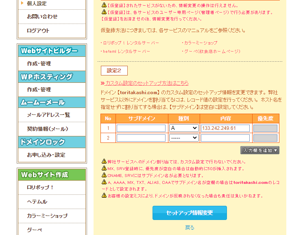
Task: Click the empty 内容 field in row 2
Action: click(x=225, y=138)
